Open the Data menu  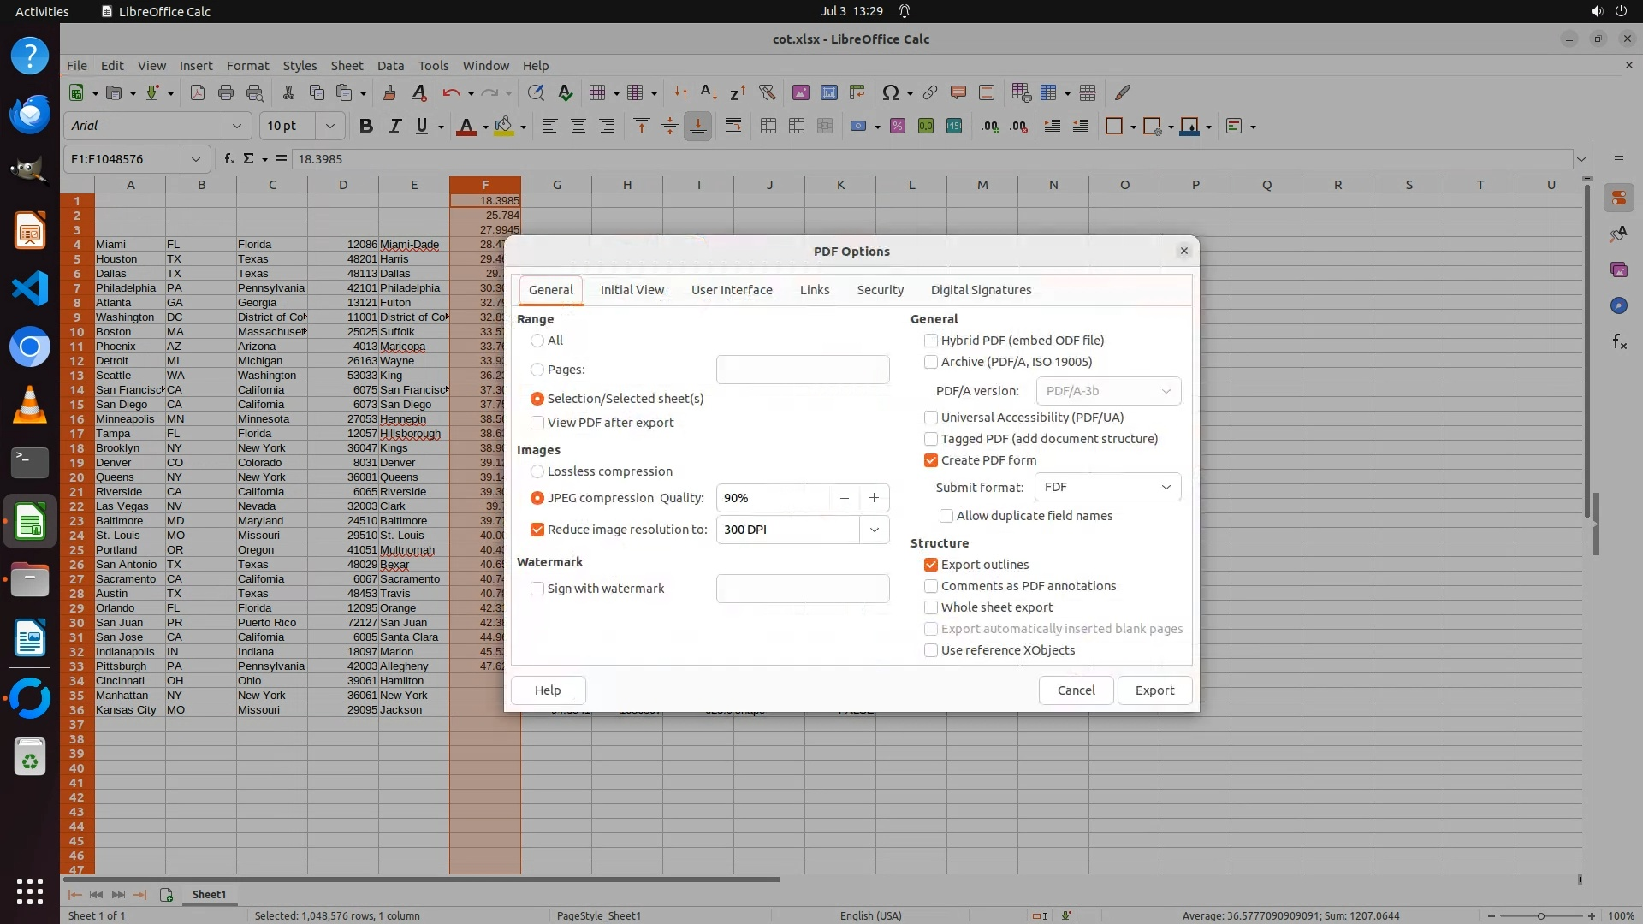[x=390, y=66]
